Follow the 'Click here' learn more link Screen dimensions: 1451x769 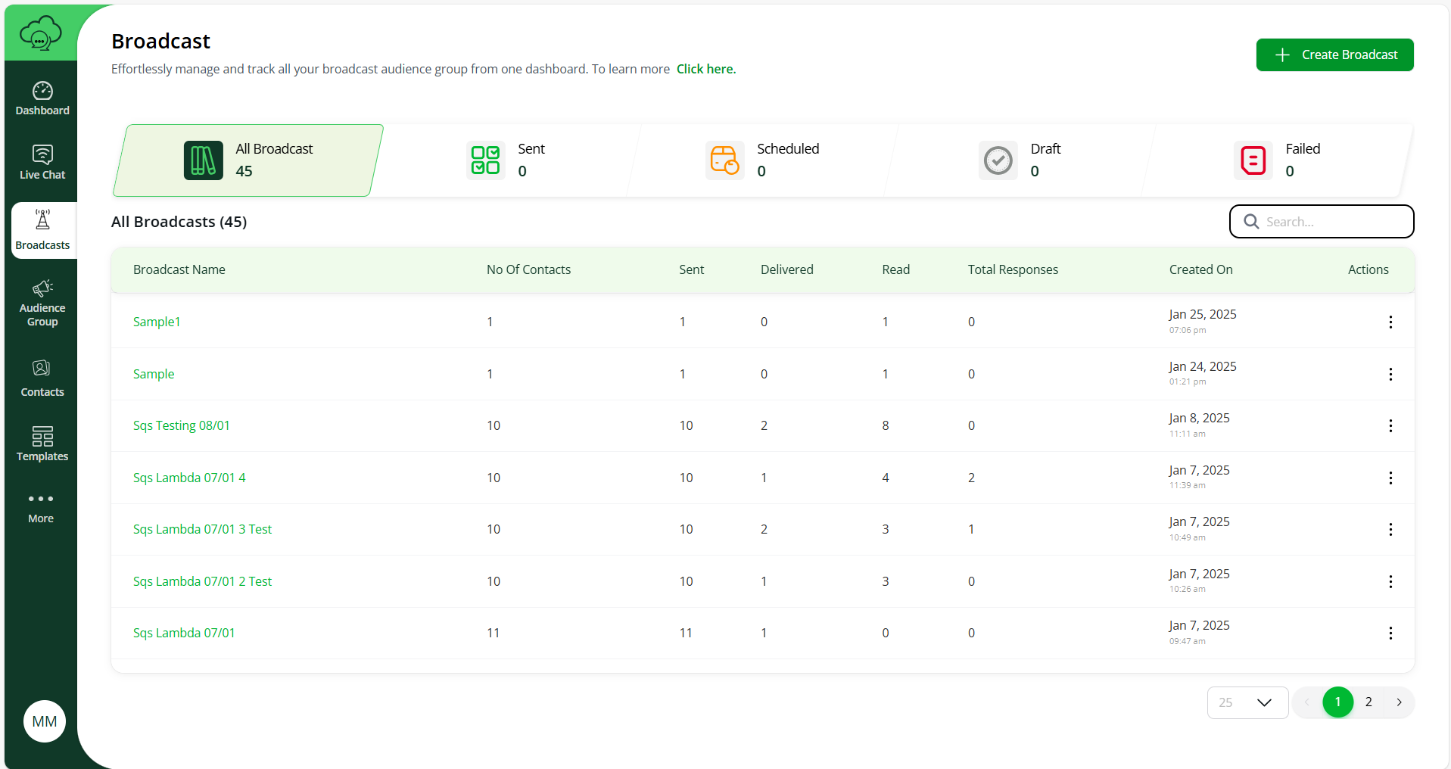click(x=706, y=69)
